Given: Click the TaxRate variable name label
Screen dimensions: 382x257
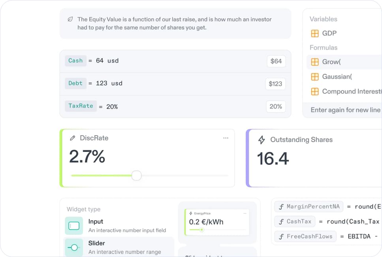Looking at the screenshot, I should (x=81, y=106).
